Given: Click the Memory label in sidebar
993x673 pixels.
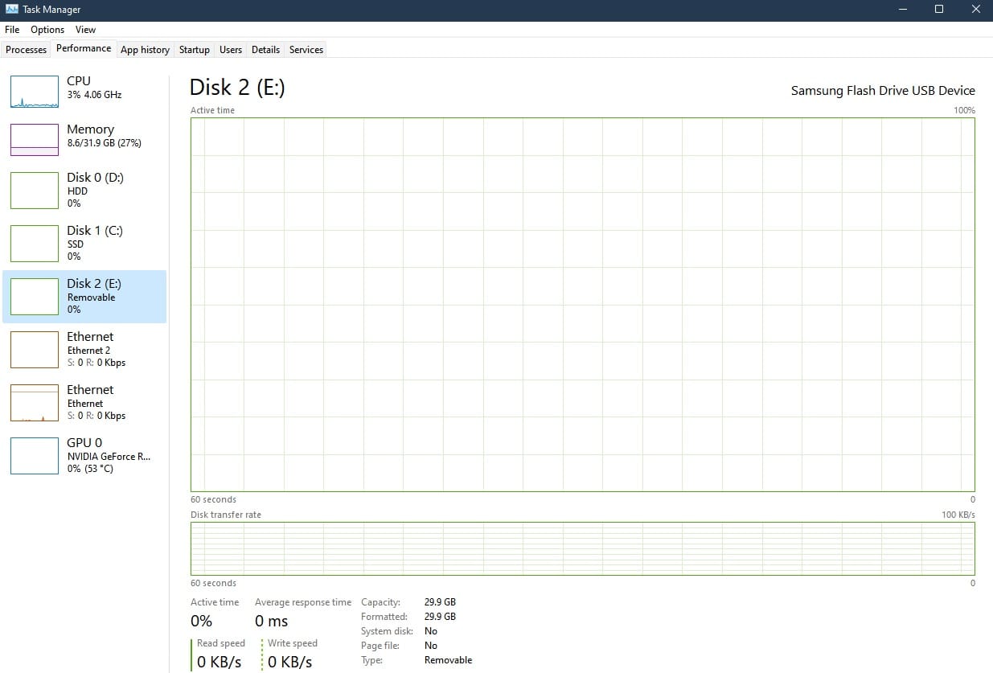Looking at the screenshot, I should 90,129.
